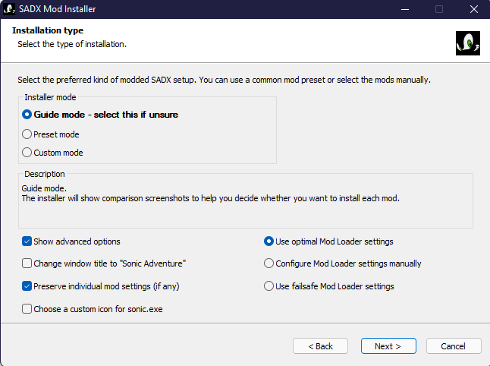Cancel the installation
The image size is (490, 366).
tap(454, 346)
